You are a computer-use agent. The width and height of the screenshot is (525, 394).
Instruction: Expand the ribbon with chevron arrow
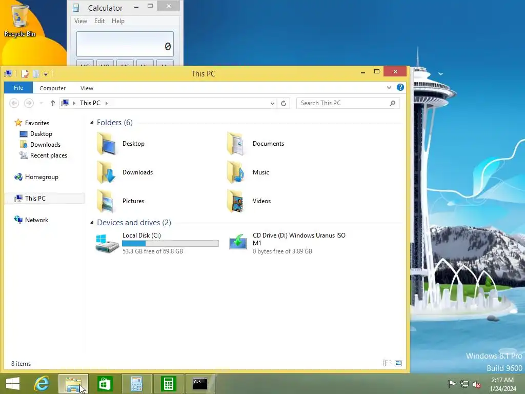point(389,88)
